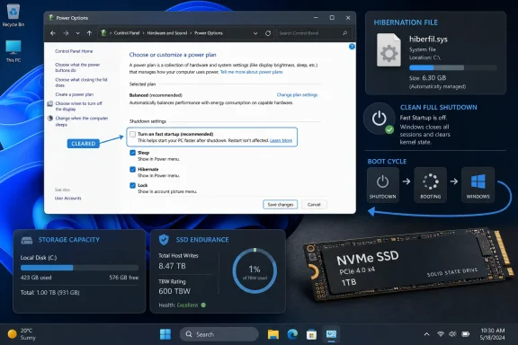The image size is (518, 345).
Task: Open Change when the computer sleeps
Action: 82,121
